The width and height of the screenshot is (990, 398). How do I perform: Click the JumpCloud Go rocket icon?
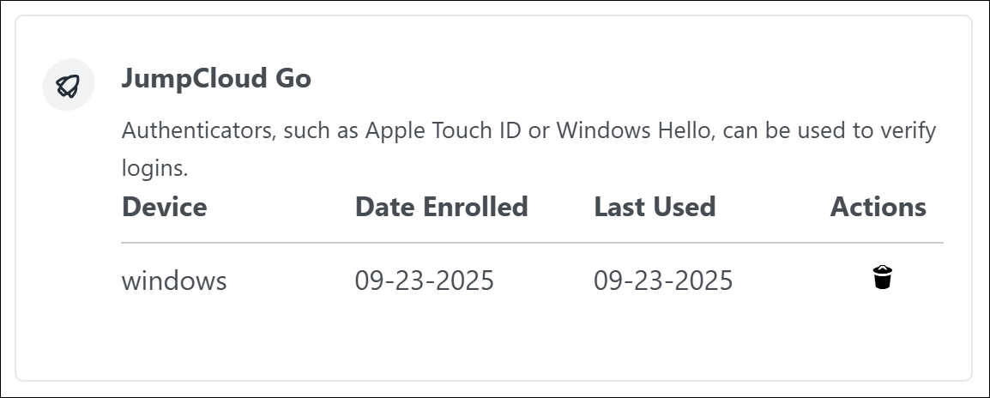68,84
